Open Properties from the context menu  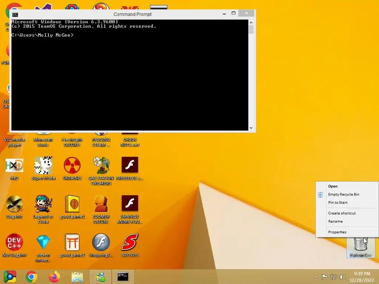pyautogui.click(x=347, y=232)
